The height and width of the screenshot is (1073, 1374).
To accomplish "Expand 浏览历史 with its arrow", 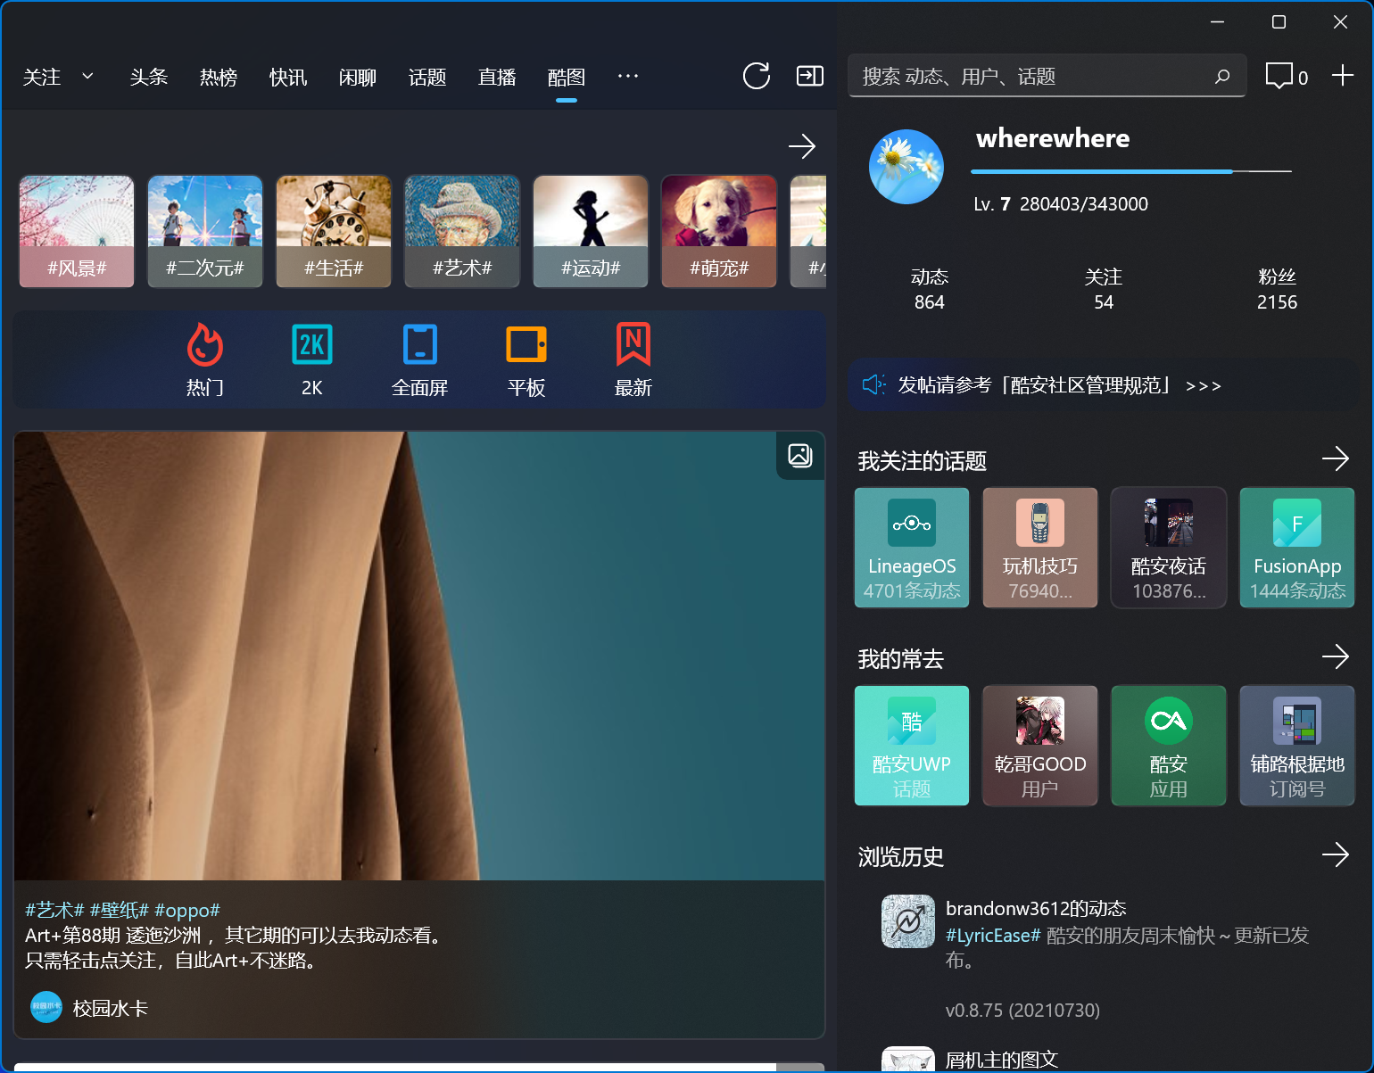I will [1336, 854].
